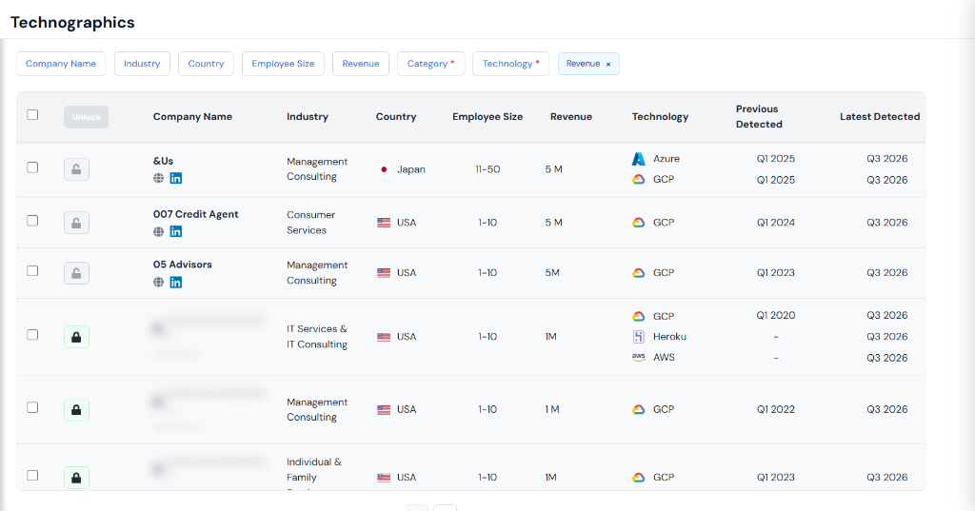Viewport: 975px width, 511px height.
Task: Click the AWS logo icon
Action: 639,358
